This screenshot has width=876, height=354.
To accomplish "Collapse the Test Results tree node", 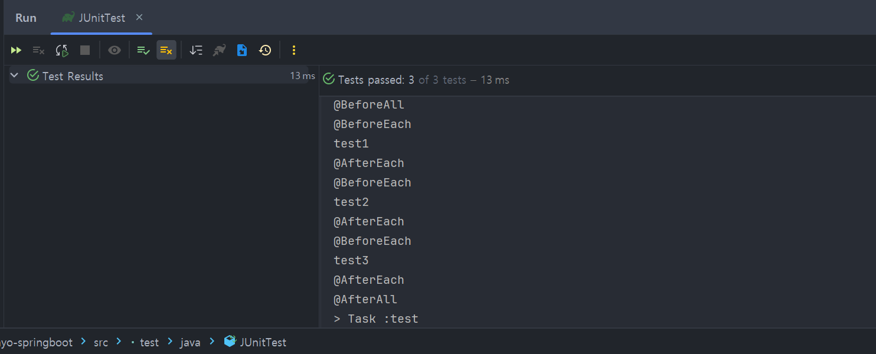I will [15, 76].
